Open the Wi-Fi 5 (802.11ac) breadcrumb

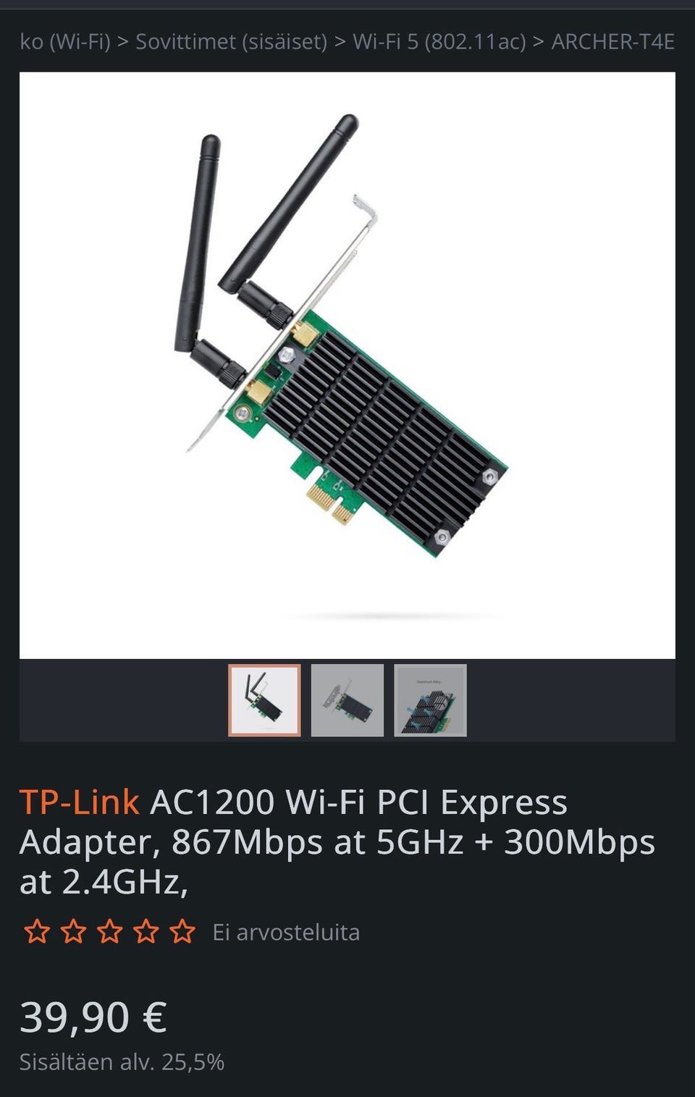(439, 42)
